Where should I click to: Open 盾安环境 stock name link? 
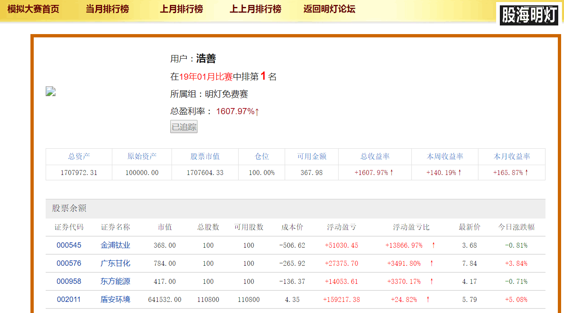coord(116,299)
